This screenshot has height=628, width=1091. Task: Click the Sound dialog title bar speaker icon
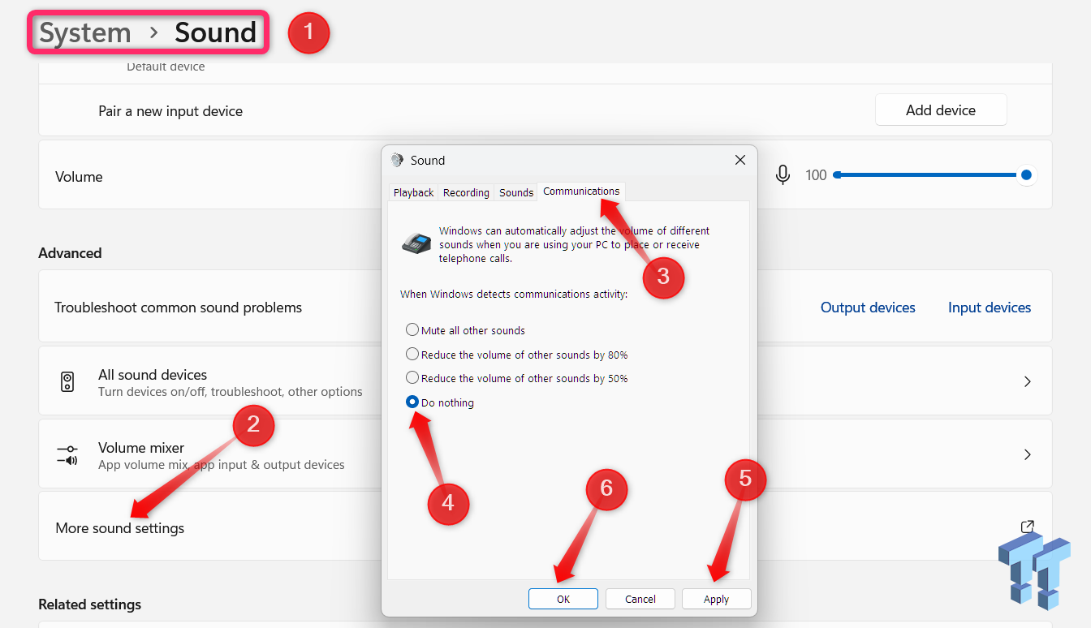point(397,160)
